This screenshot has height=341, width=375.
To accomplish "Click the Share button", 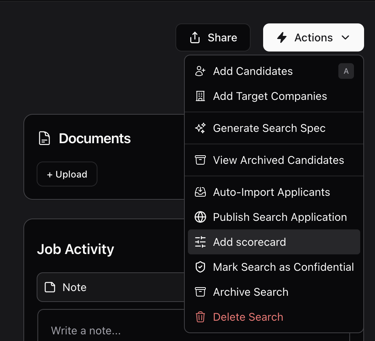I will coord(213,37).
